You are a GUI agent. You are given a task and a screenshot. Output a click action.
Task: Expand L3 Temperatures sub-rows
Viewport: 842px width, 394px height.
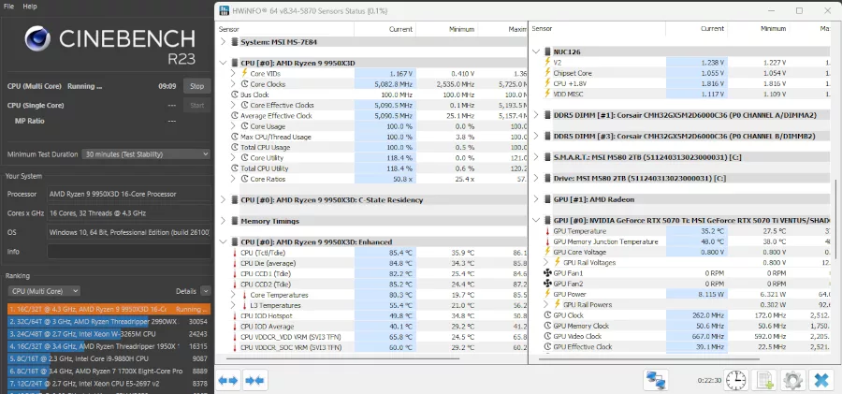pyautogui.click(x=234, y=305)
